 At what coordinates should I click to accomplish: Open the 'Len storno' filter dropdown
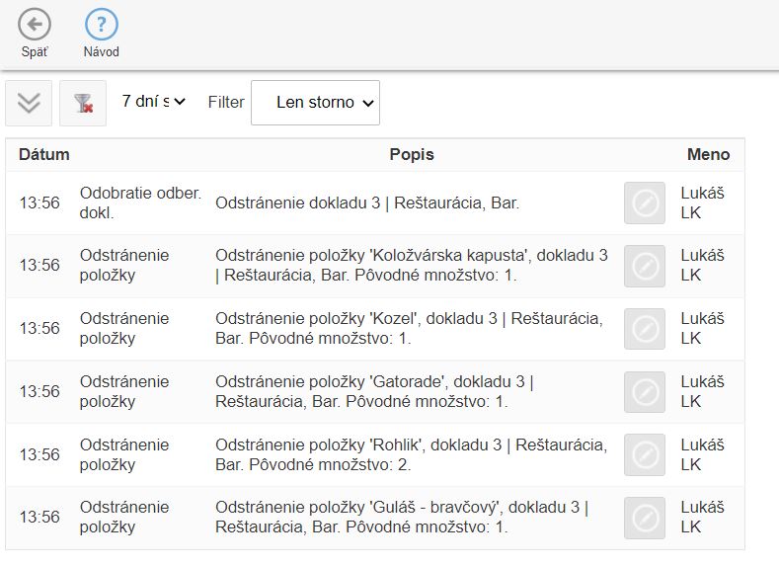click(x=315, y=103)
